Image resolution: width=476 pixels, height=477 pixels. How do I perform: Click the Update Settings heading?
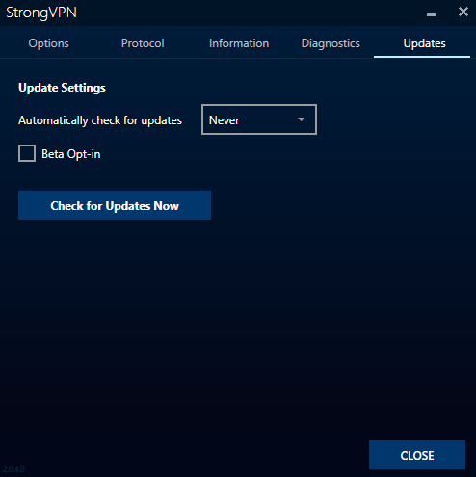tap(62, 88)
